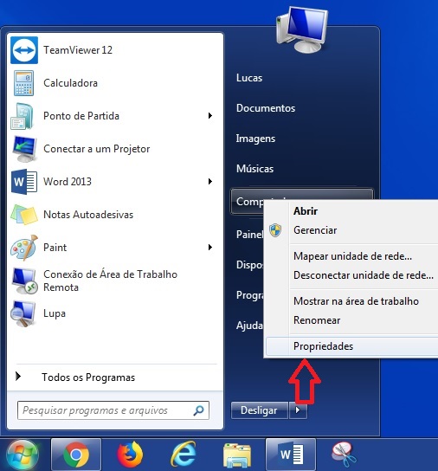
Task: Expand the Ponto de Partida submenu arrow
Action: (210, 116)
